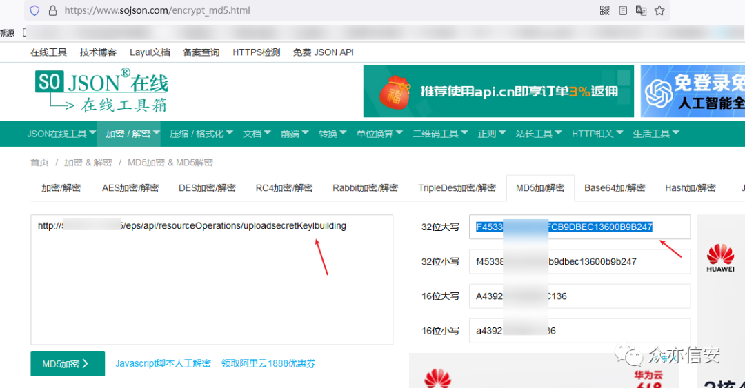Open the QR code icon in address bar
745x388 pixels.
(604, 10)
